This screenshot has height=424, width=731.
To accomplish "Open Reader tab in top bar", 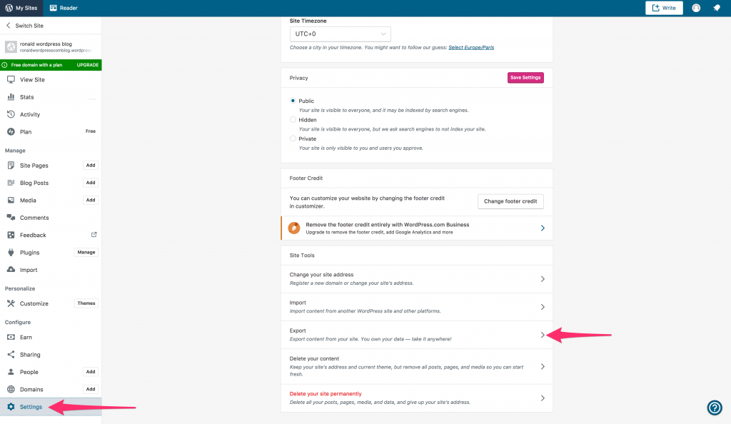I will pyautogui.click(x=64, y=8).
